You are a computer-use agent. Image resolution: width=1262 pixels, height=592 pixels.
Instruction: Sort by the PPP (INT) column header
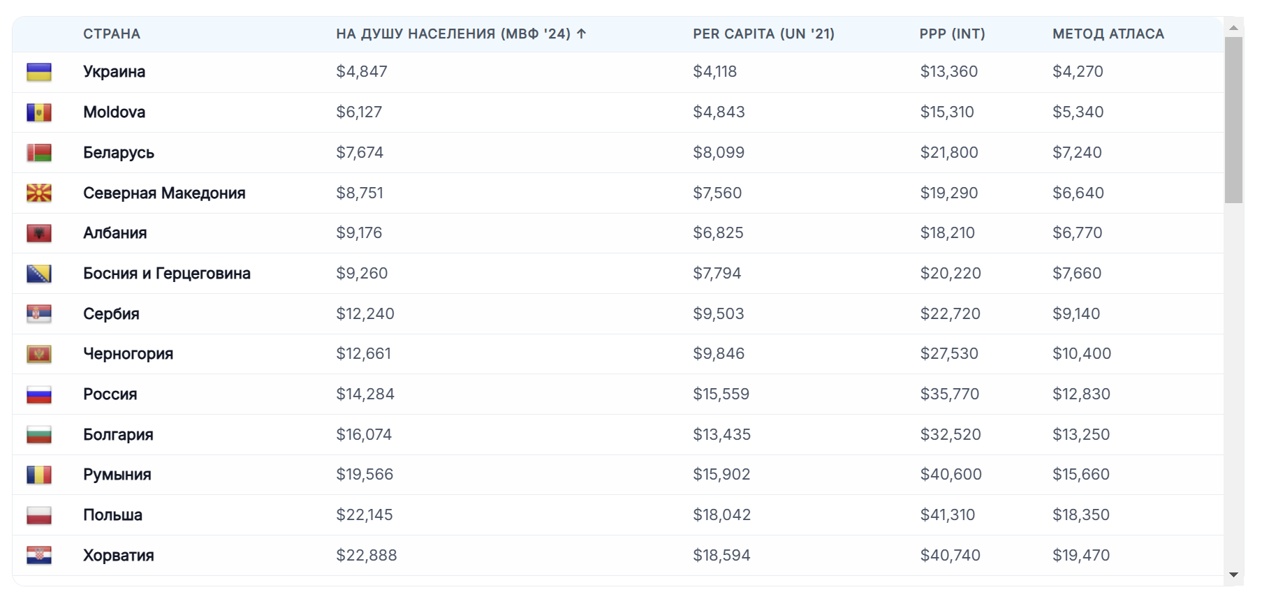(952, 34)
